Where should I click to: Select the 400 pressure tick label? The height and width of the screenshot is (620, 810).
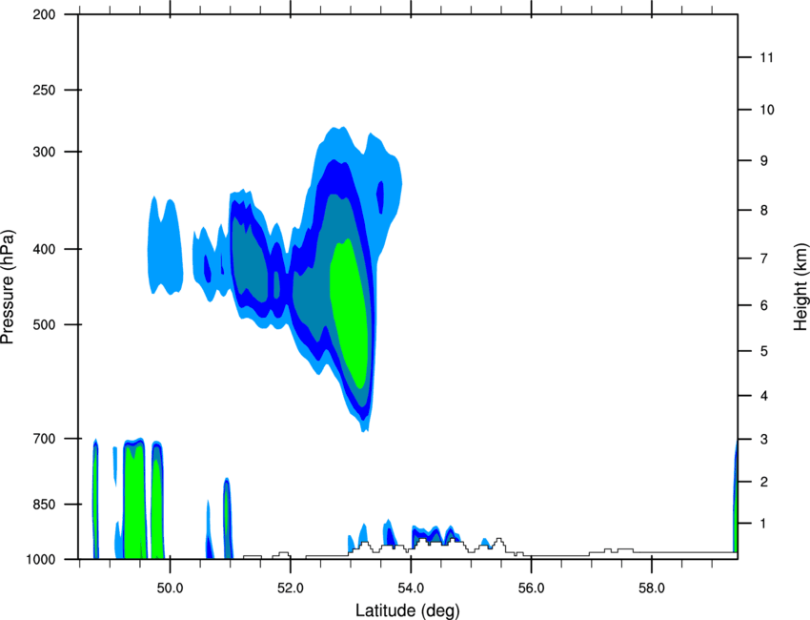(x=44, y=249)
